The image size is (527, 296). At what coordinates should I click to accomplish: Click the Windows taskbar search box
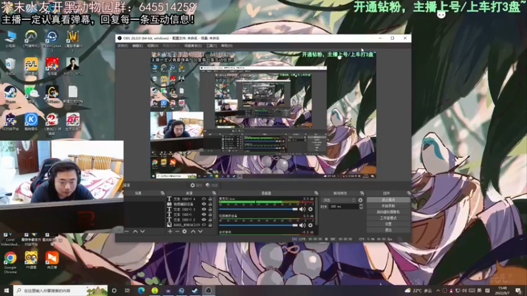(61, 291)
